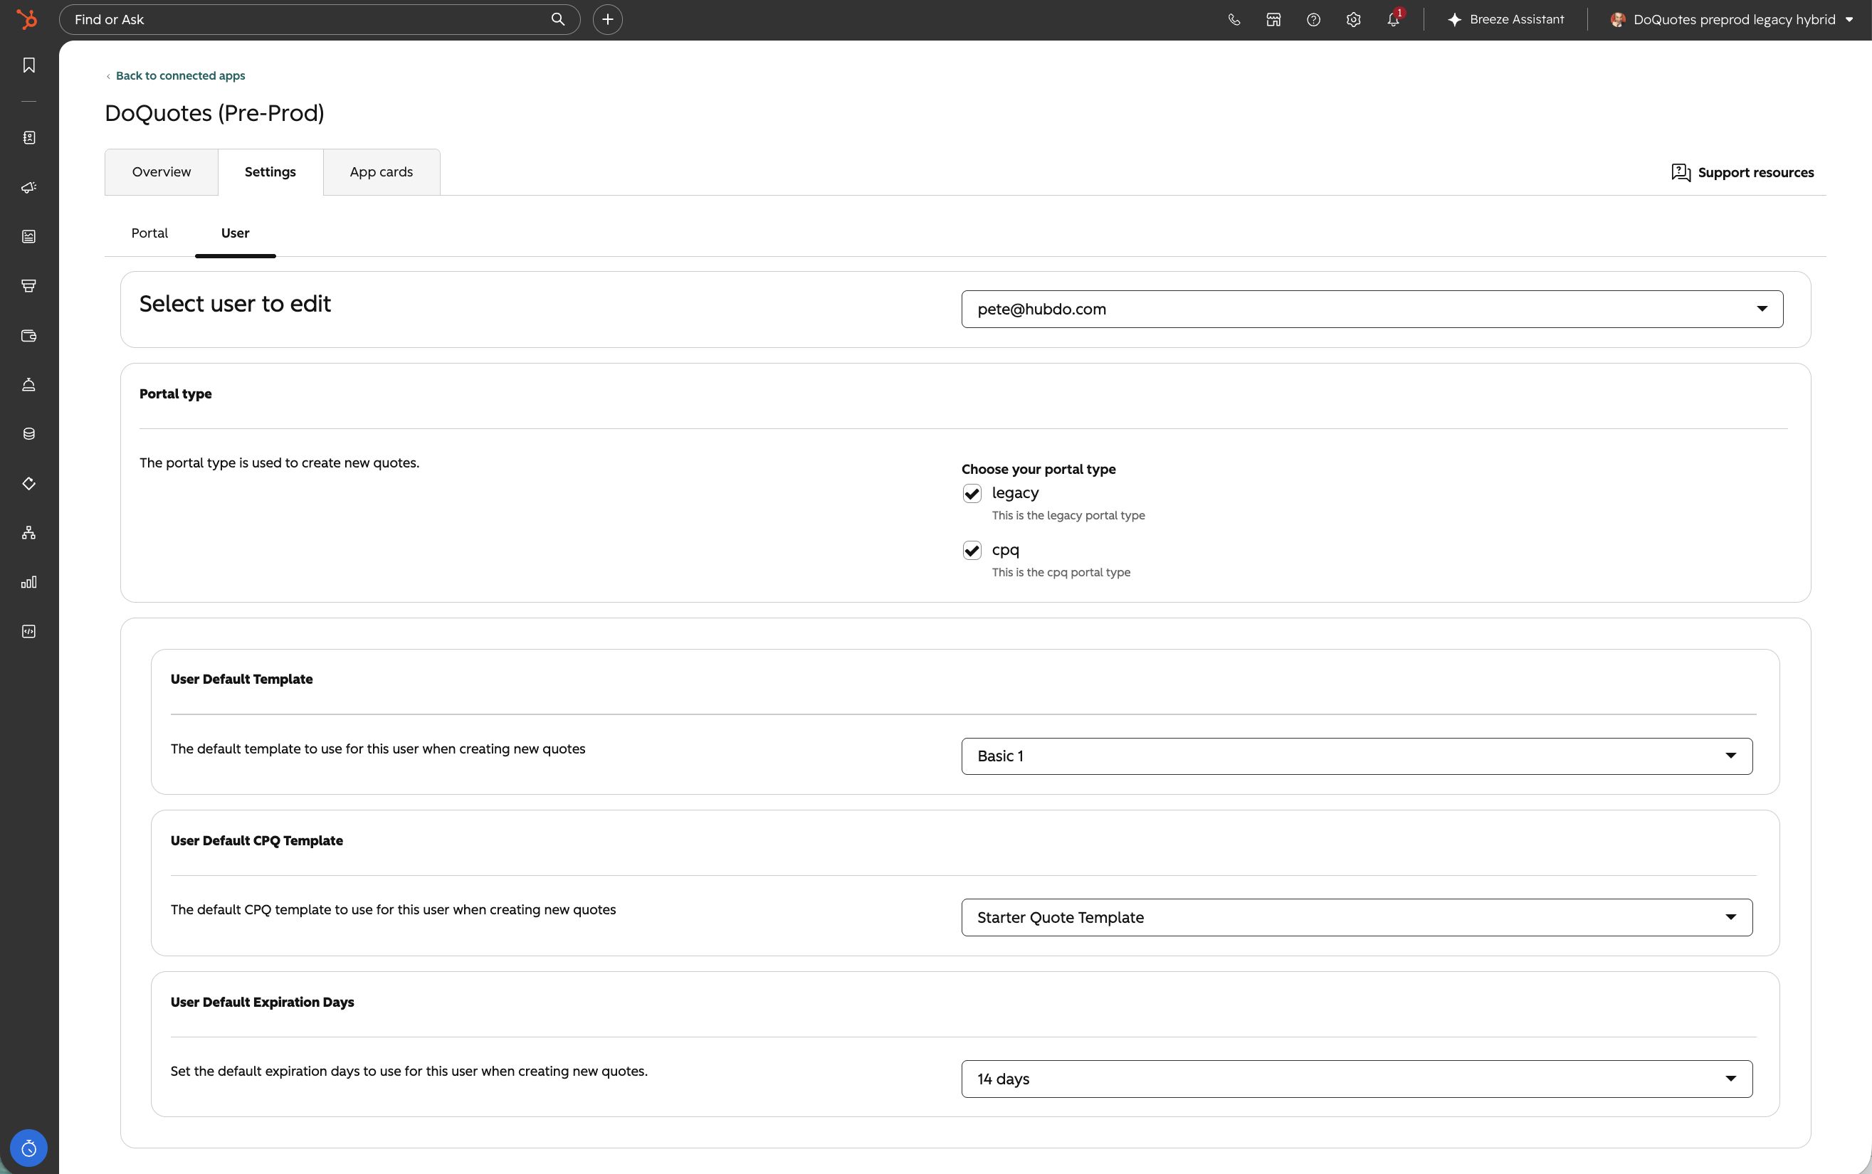The height and width of the screenshot is (1174, 1872).
Task: Click the plus create button in top bar
Action: [x=607, y=19]
